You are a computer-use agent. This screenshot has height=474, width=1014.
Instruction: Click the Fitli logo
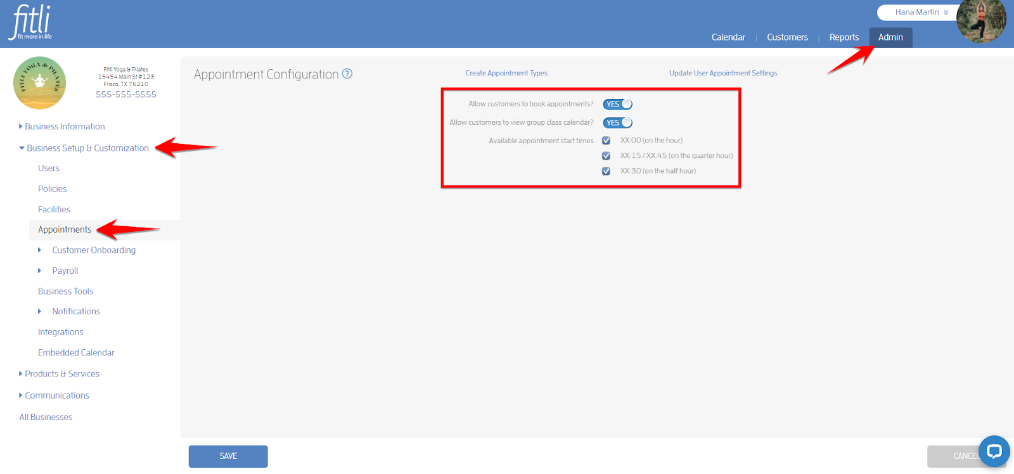[x=30, y=23]
